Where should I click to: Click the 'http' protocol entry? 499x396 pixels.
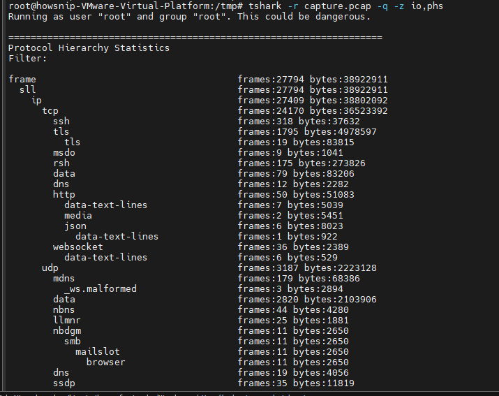click(64, 195)
